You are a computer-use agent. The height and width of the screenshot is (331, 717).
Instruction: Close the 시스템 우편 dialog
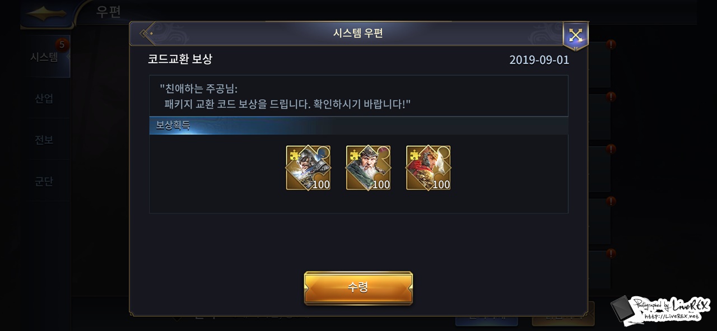pyautogui.click(x=575, y=36)
